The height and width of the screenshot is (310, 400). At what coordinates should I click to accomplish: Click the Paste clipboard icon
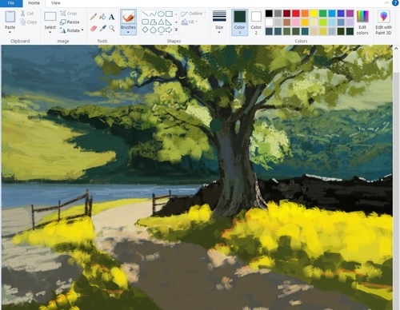[x=10, y=17]
